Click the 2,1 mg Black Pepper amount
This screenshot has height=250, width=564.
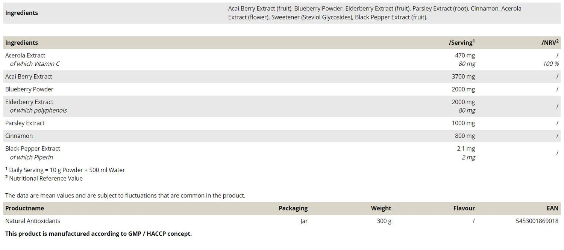[x=466, y=149]
